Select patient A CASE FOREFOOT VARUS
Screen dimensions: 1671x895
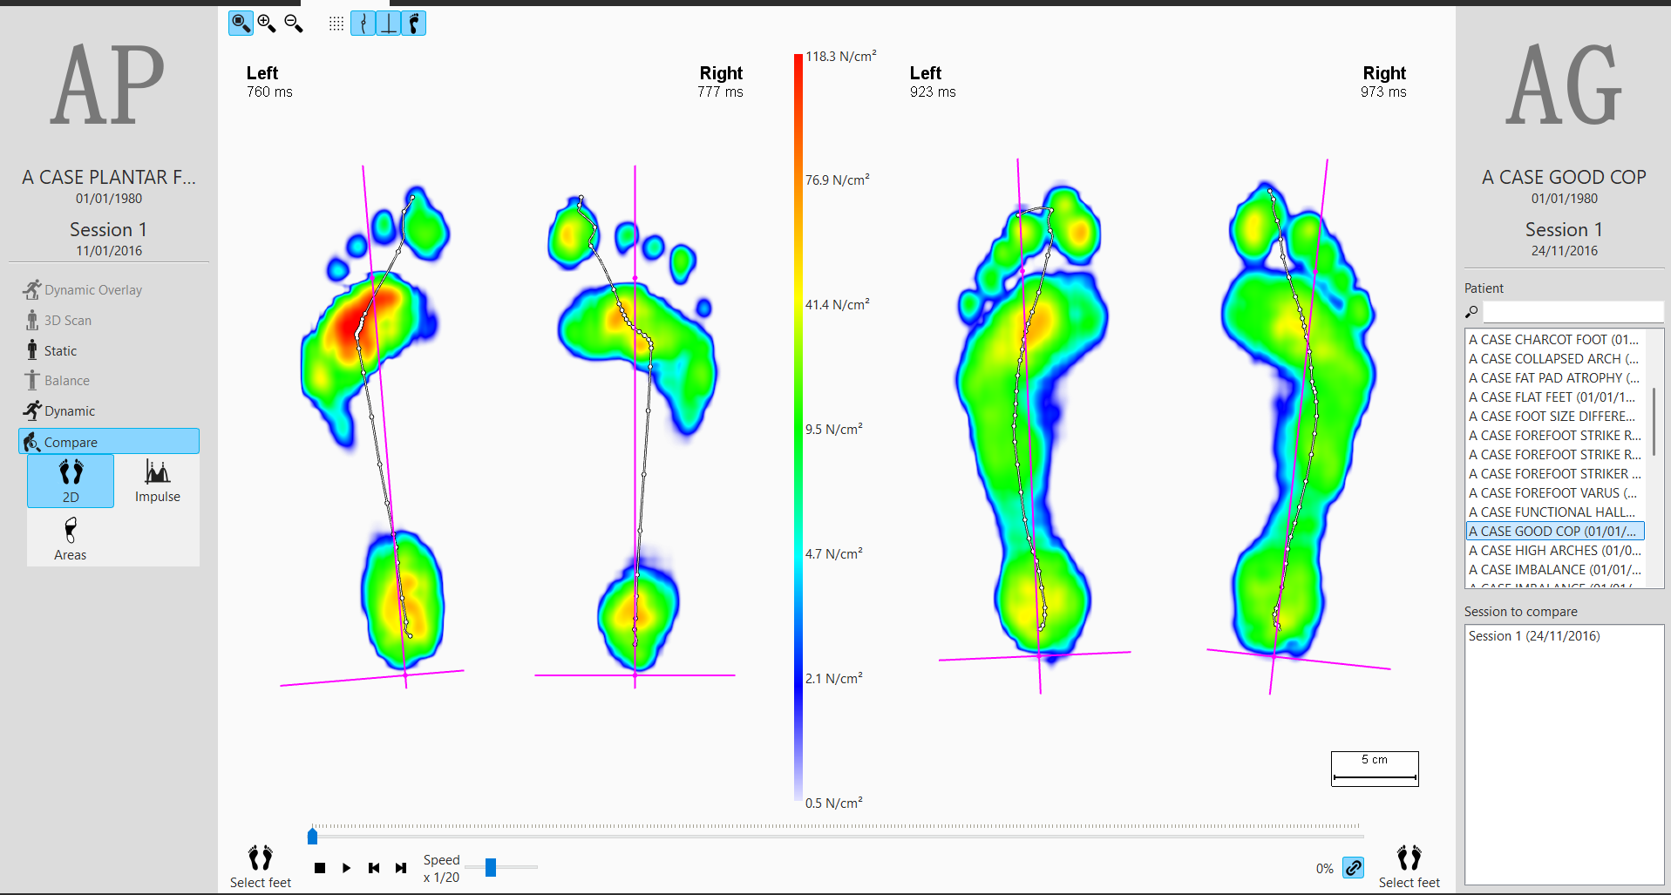pos(1554,493)
